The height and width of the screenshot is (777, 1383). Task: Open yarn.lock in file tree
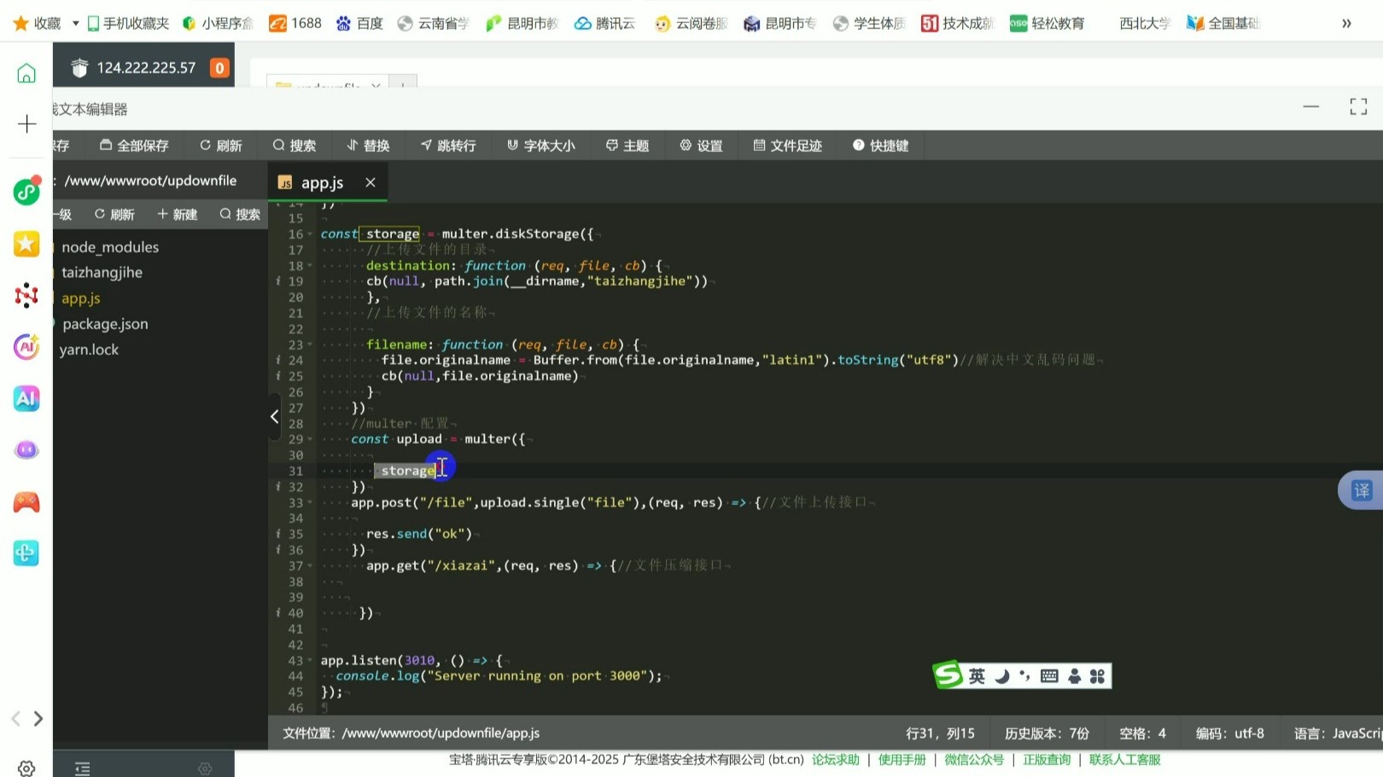pos(89,350)
